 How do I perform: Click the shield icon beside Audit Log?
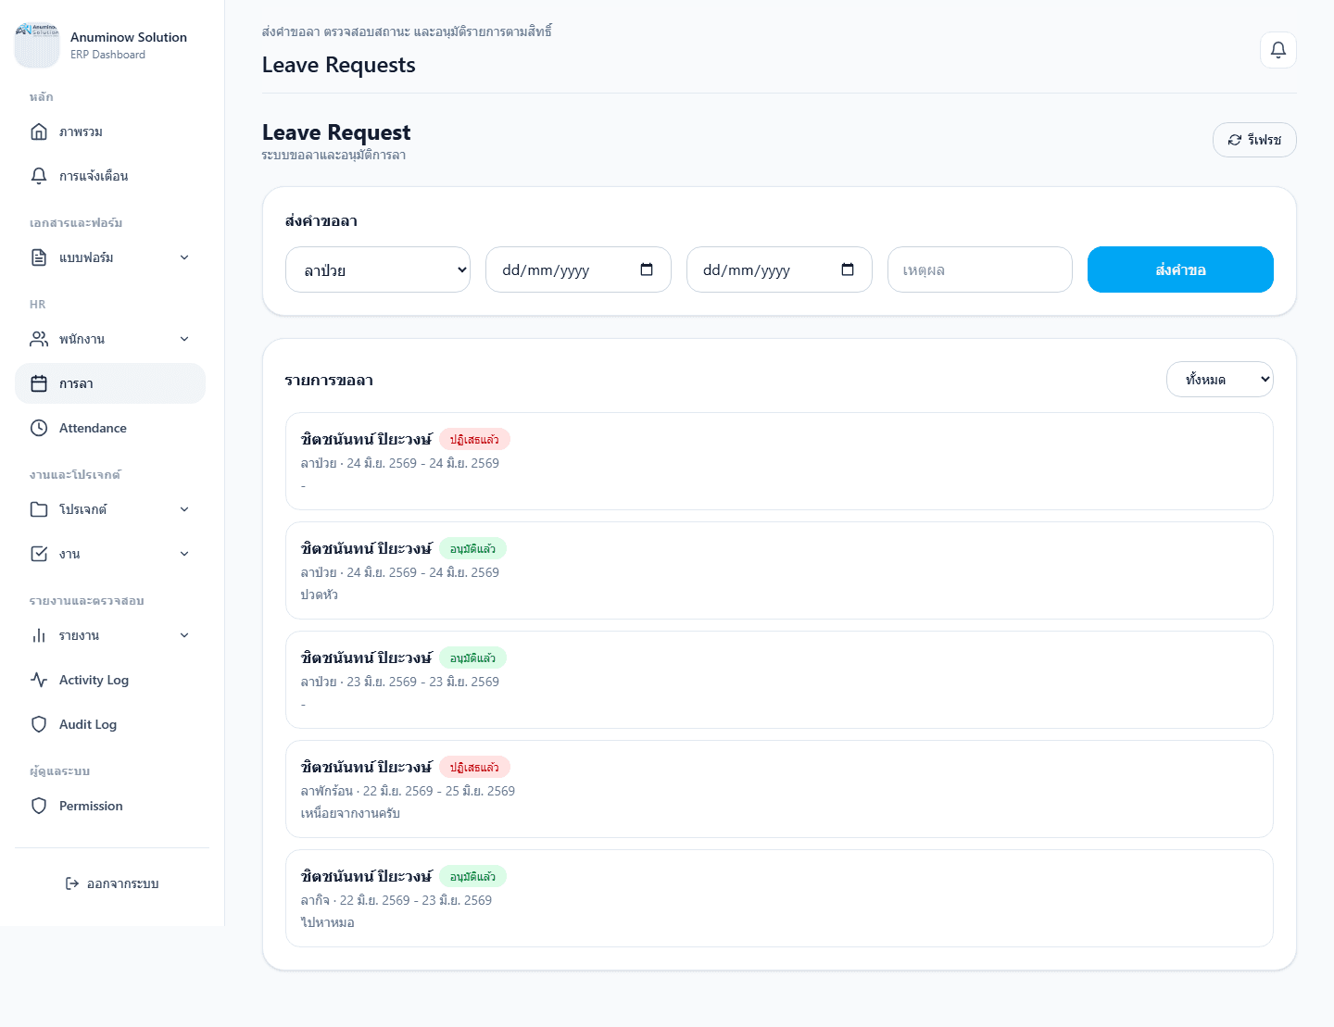pos(39,724)
